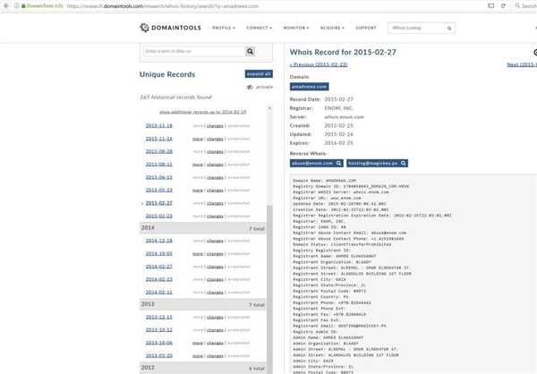Click the DomainTools gear logo

click(144, 28)
